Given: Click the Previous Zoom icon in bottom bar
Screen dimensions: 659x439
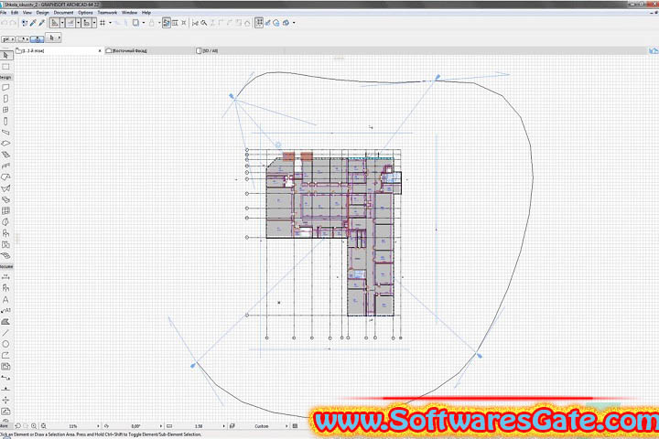Looking at the screenshot, I should point(18,426).
